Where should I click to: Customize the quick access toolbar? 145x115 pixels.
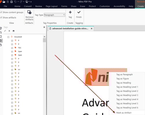pyautogui.click(x=31, y=2)
